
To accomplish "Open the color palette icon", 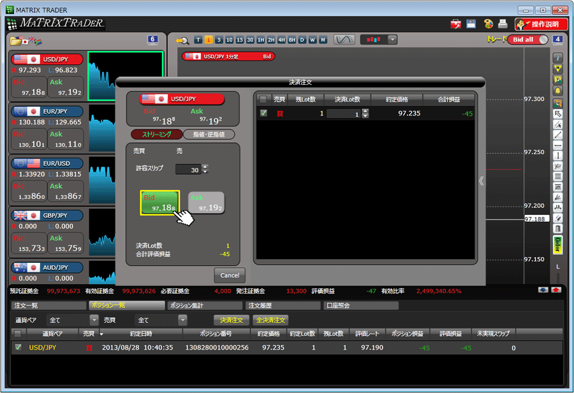I will pyautogui.click(x=489, y=24).
